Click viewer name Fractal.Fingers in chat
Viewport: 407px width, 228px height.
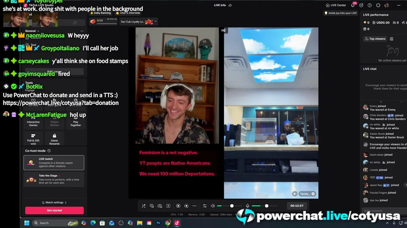pyautogui.click(x=378, y=193)
